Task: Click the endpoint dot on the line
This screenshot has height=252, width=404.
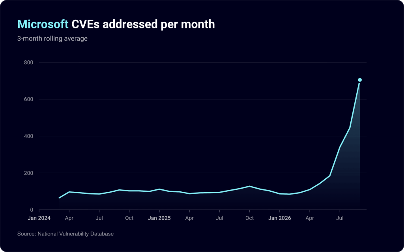Action: (x=360, y=80)
